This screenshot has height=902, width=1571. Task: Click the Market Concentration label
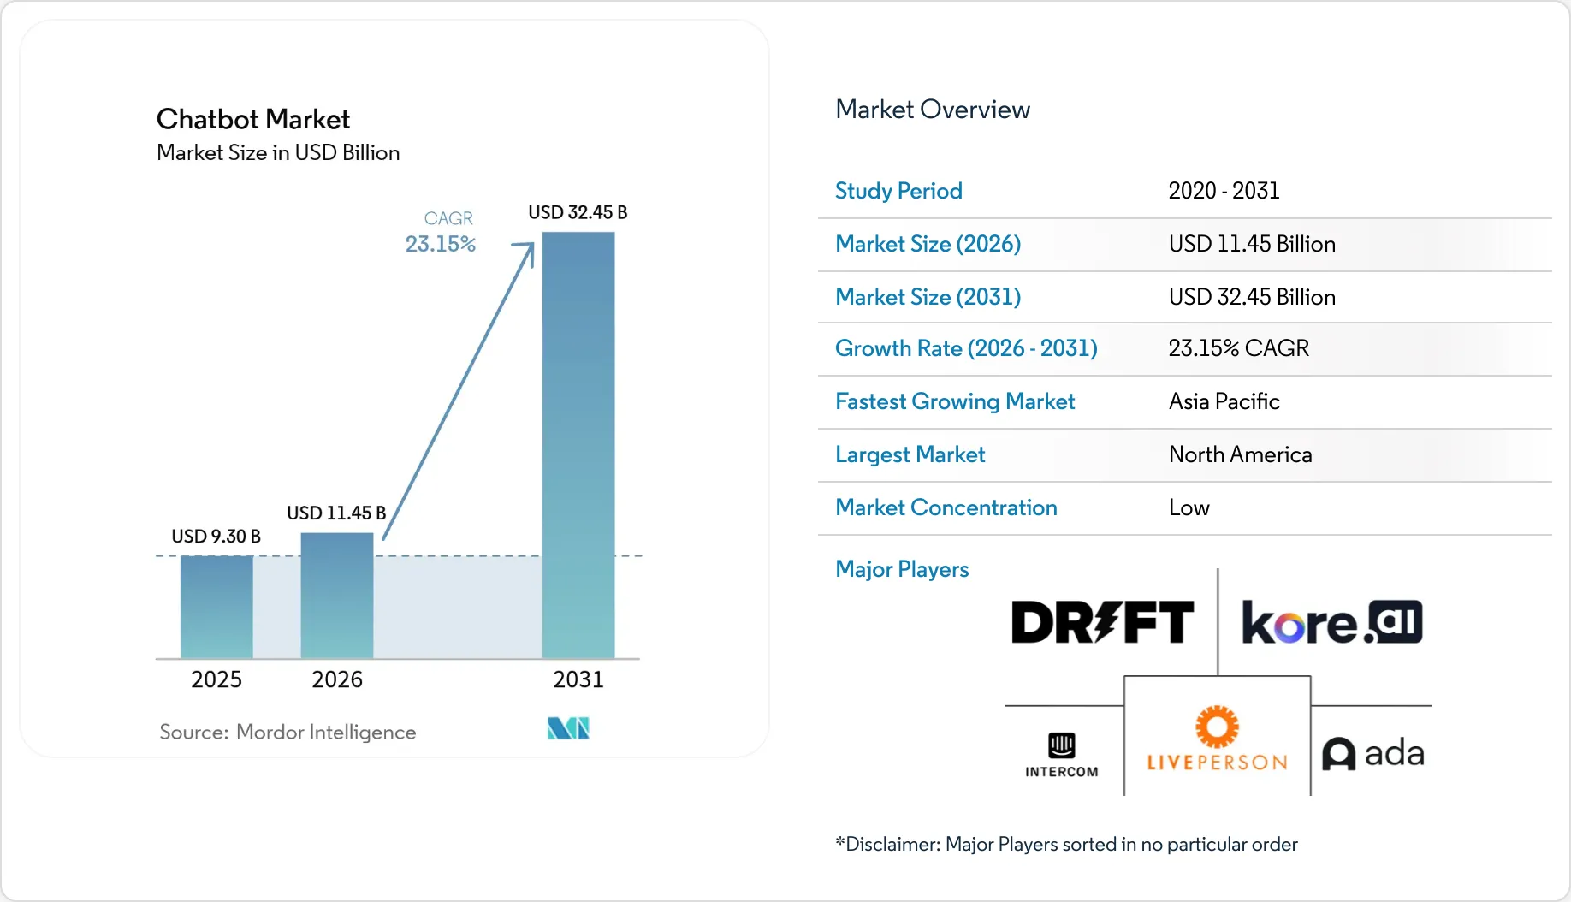[946, 507]
